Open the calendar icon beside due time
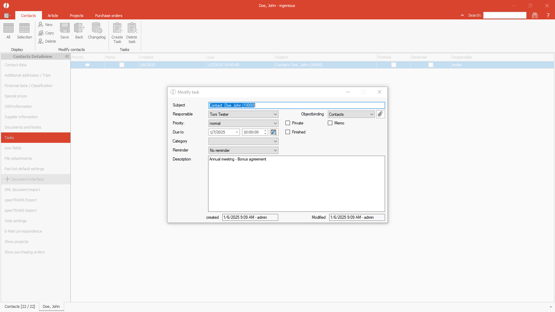This screenshot has height=312, width=555. 274,132
